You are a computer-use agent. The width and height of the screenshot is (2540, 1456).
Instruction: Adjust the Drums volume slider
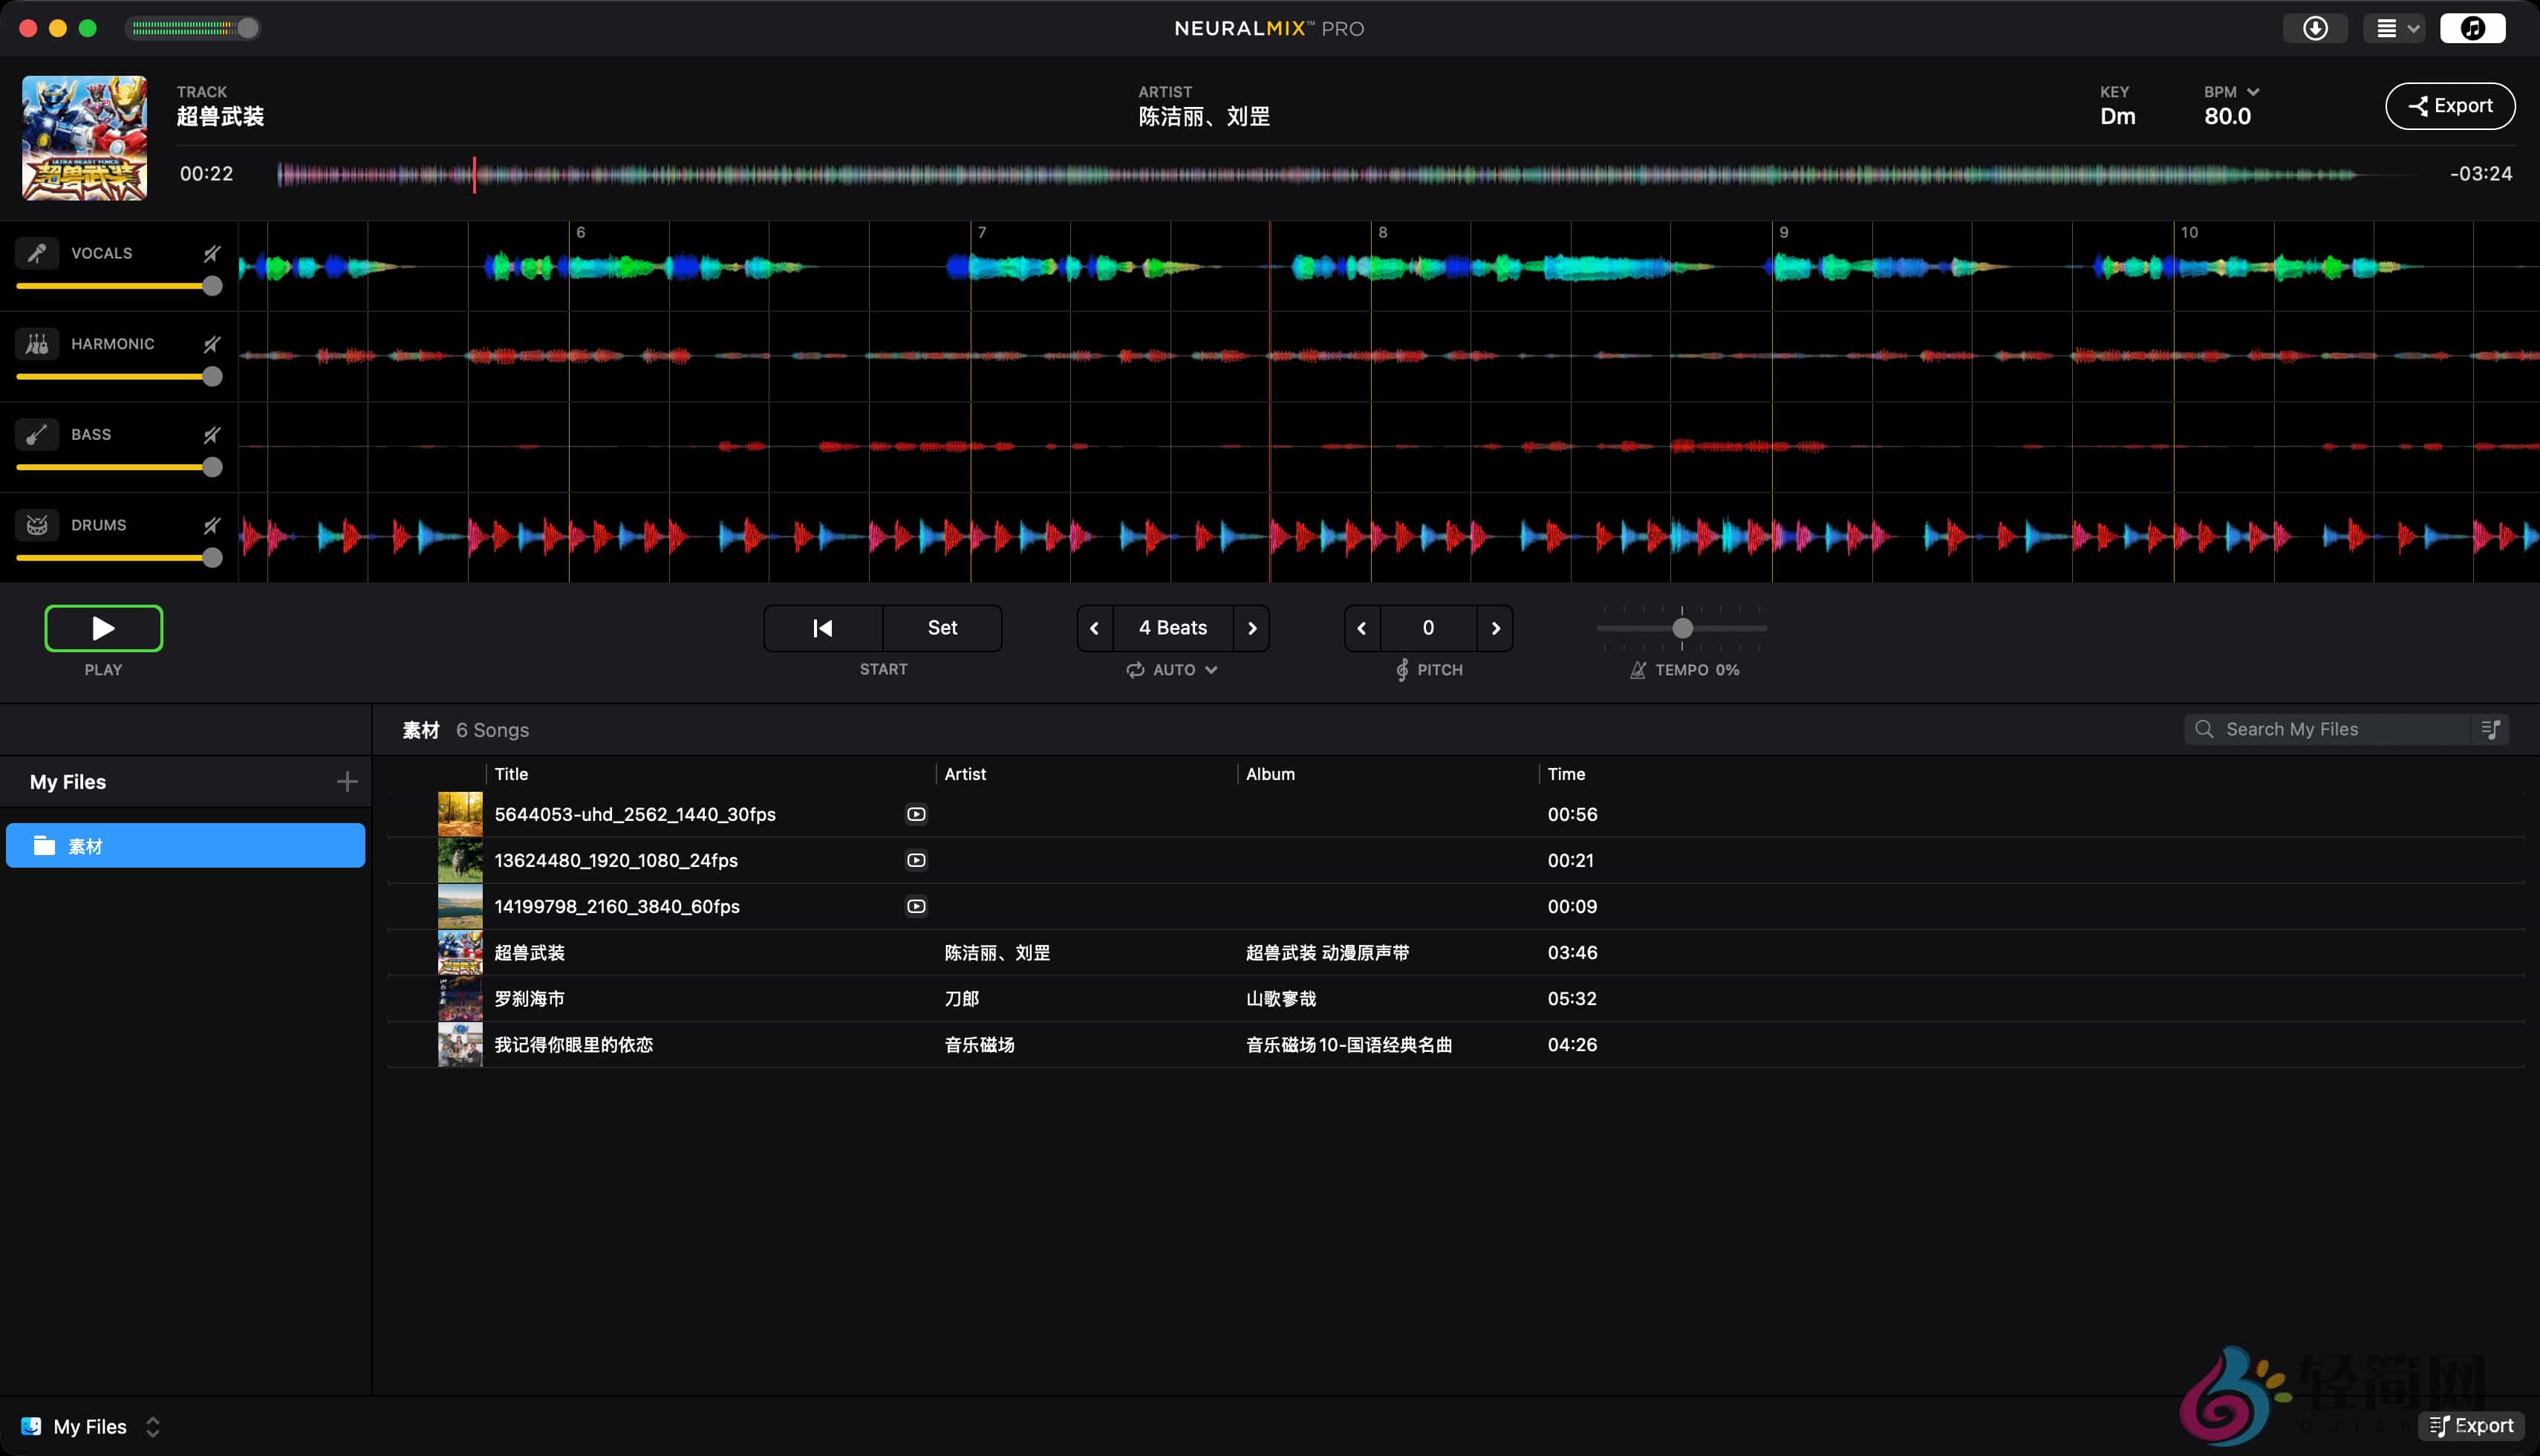pyautogui.click(x=119, y=558)
